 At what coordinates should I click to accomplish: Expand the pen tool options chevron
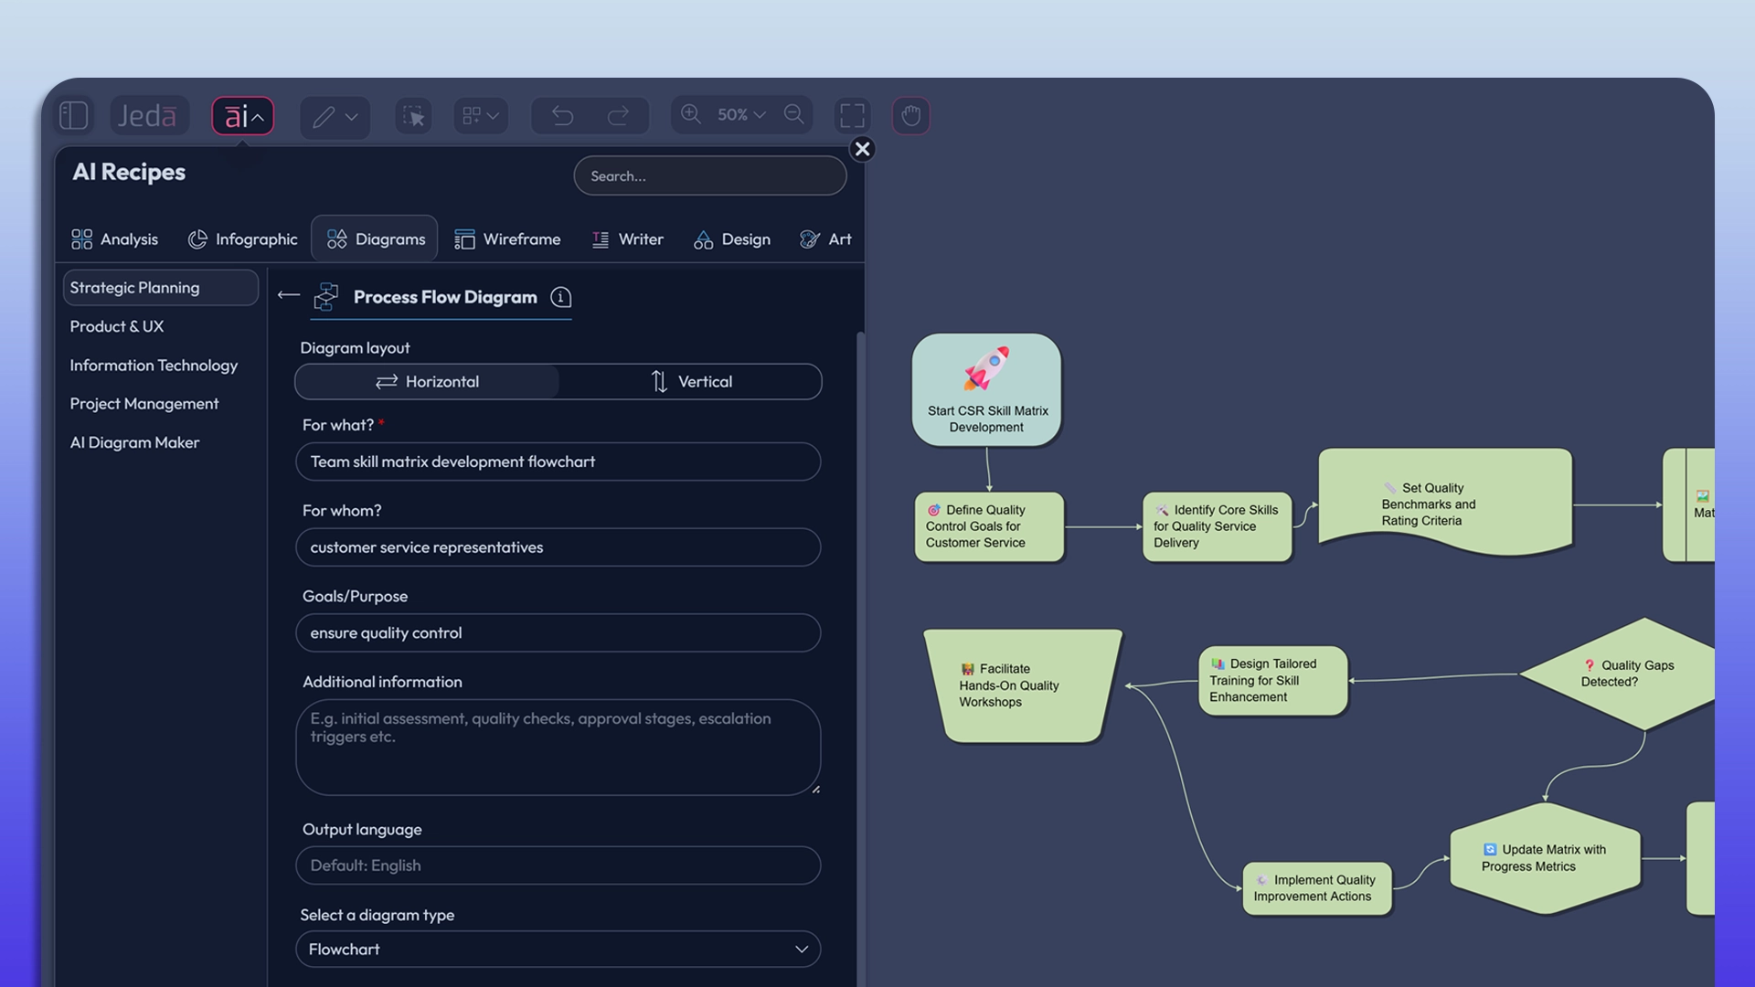351,117
